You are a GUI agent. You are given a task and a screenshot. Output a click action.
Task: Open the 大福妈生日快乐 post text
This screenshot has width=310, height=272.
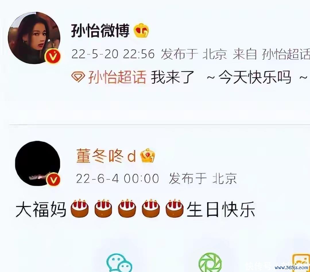pyautogui.click(x=135, y=209)
